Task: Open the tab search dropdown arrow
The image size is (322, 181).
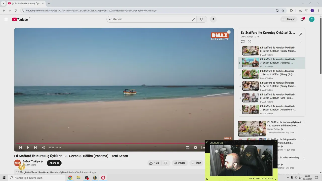Action: (3, 4)
